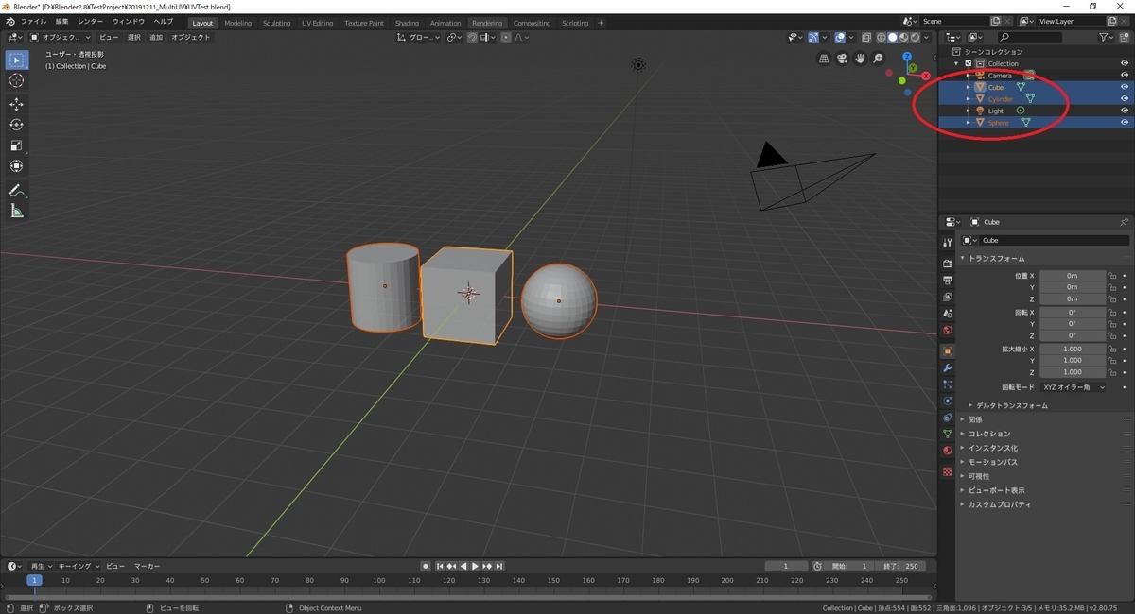The height and width of the screenshot is (614, 1135).
Task: Open the Texture checker properties tab
Action: [x=947, y=471]
